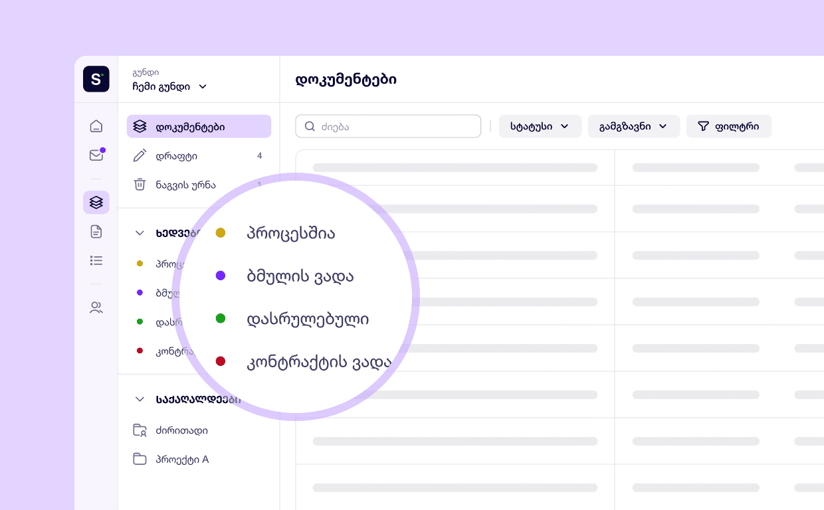Open the document page rail icon
Viewport: 824px width, 510px height.
pos(96,232)
